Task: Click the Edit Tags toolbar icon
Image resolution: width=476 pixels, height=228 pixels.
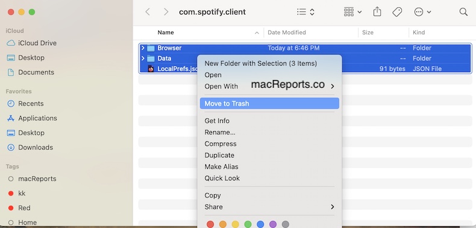Action: (397, 12)
